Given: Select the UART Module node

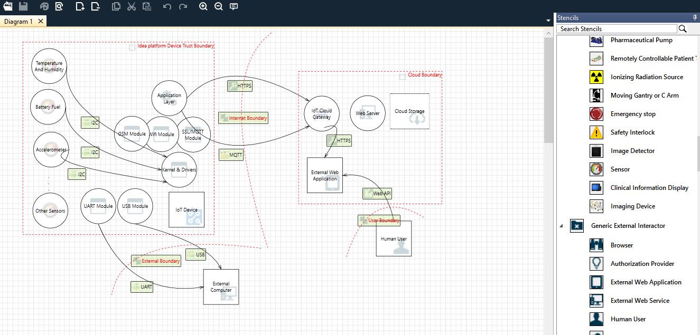Looking at the screenshot, I should [x=98, y=206].
